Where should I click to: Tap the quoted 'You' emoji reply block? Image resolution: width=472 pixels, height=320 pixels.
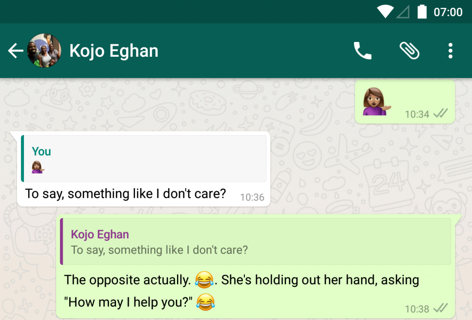coord(144,158)
